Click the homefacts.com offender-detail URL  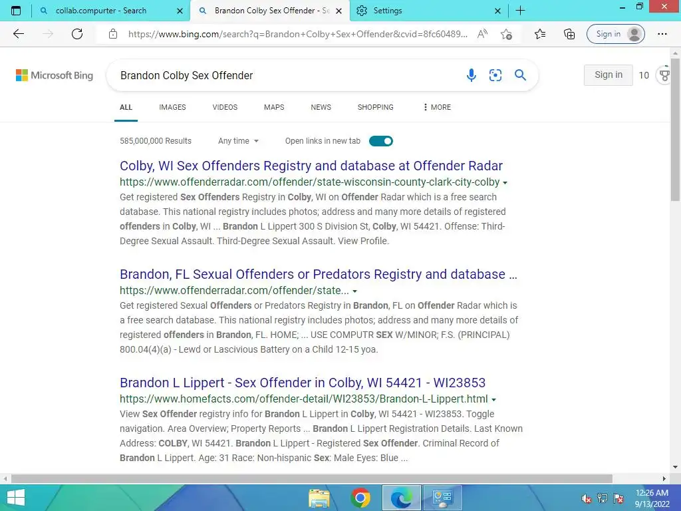click(304, 399)
